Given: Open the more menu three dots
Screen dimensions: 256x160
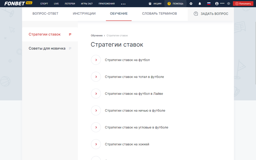Looking at the screenshot, I should point(123,4).
